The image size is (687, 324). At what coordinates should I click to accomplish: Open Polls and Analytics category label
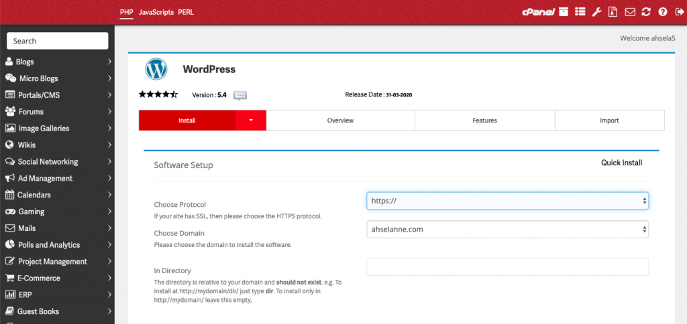click(x=49, y=245)
